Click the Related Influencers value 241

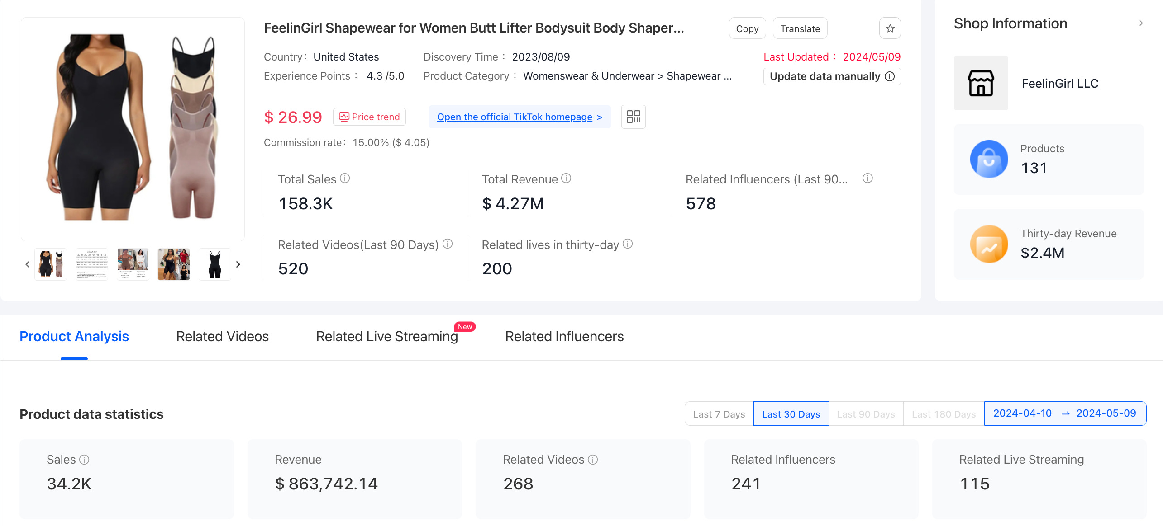coord(746,484)
